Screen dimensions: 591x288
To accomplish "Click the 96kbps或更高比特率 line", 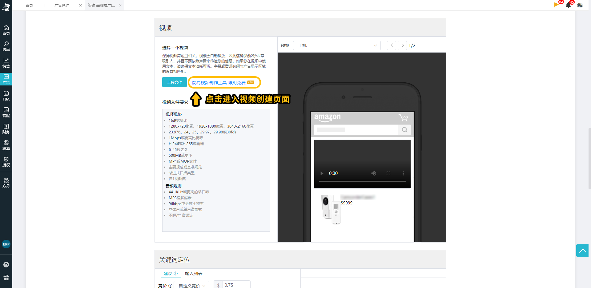I will [186, 204].
